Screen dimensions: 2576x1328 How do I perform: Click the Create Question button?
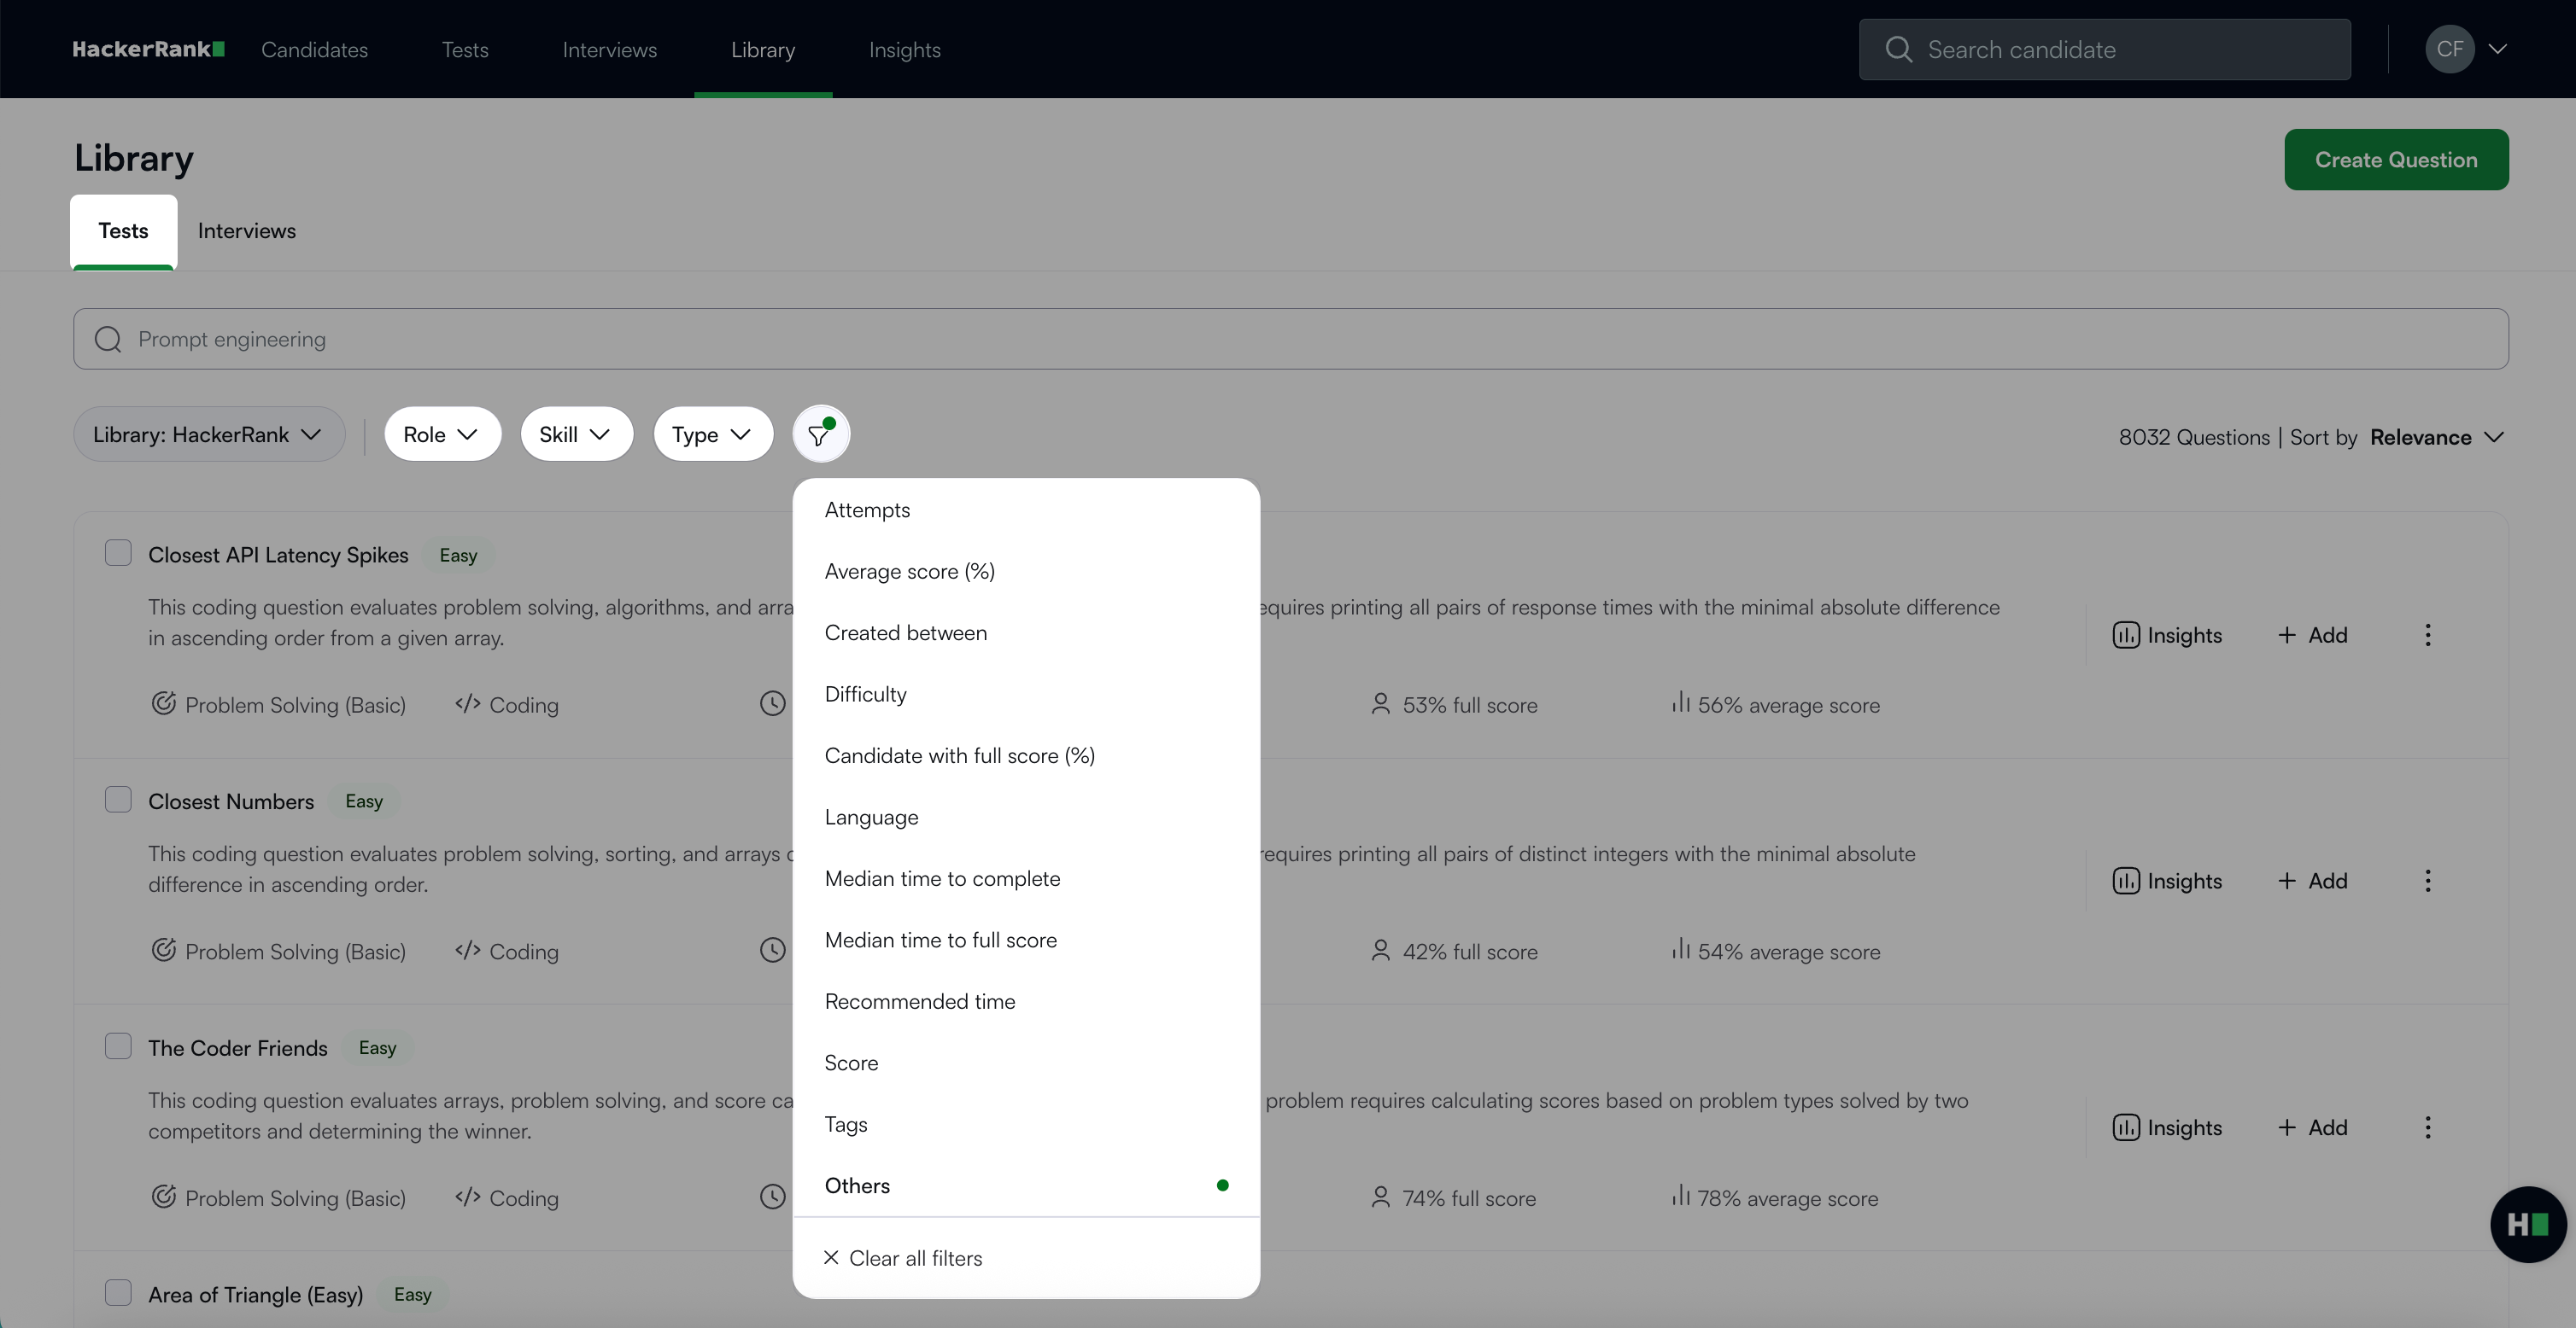[x=2395, y=160]
